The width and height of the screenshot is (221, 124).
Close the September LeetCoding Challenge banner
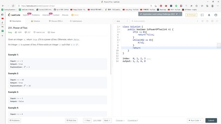(180, 14)
